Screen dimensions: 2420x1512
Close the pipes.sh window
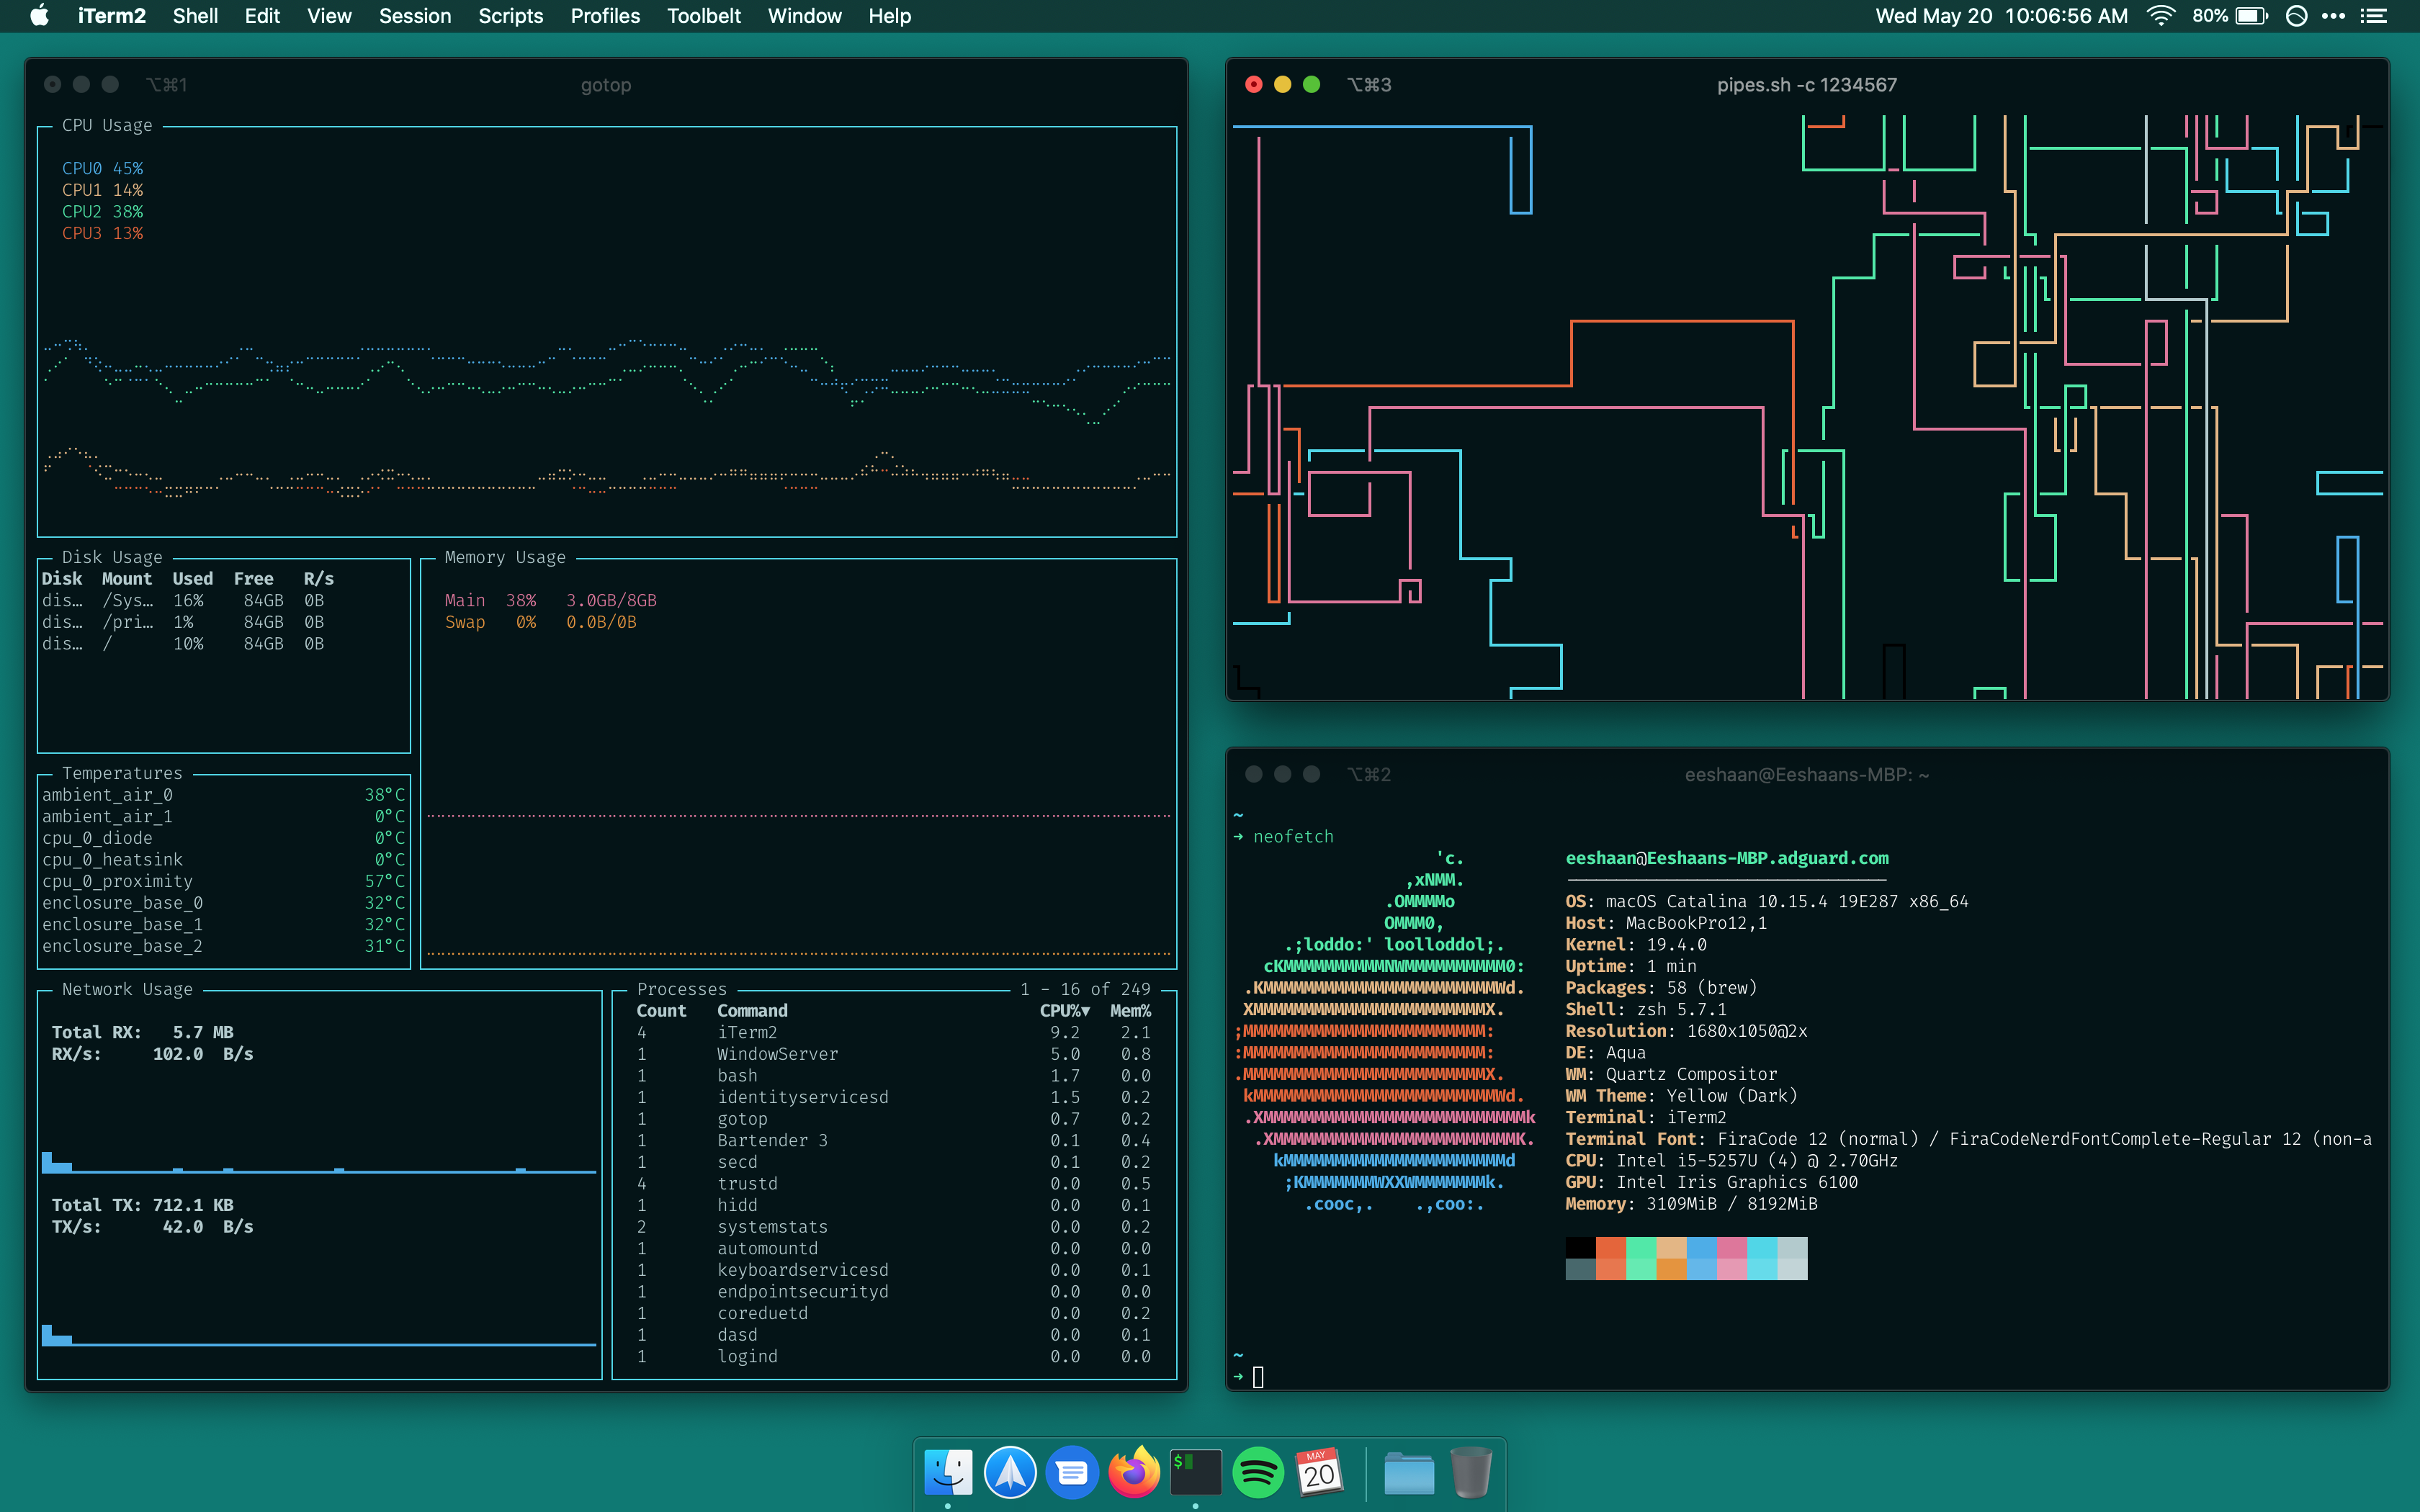click(x=1254, y=85)
